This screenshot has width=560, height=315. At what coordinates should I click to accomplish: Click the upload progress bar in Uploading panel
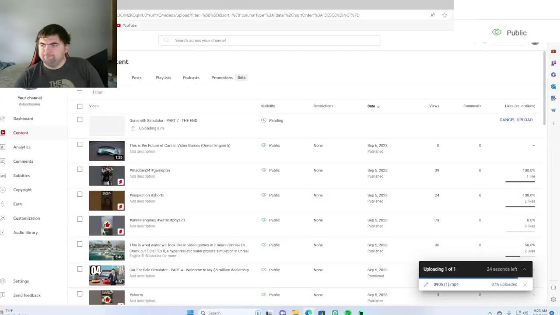476,277
